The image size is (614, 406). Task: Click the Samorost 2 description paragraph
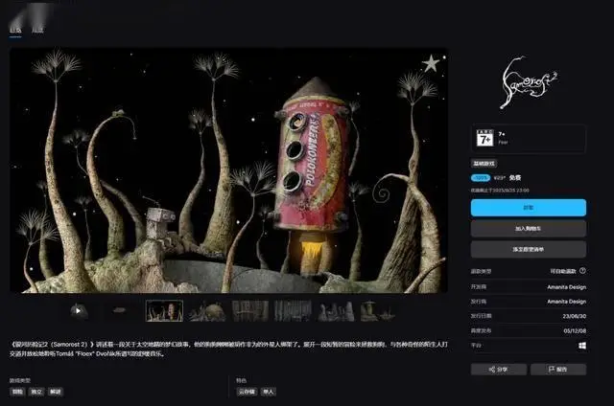pos(228,349)
